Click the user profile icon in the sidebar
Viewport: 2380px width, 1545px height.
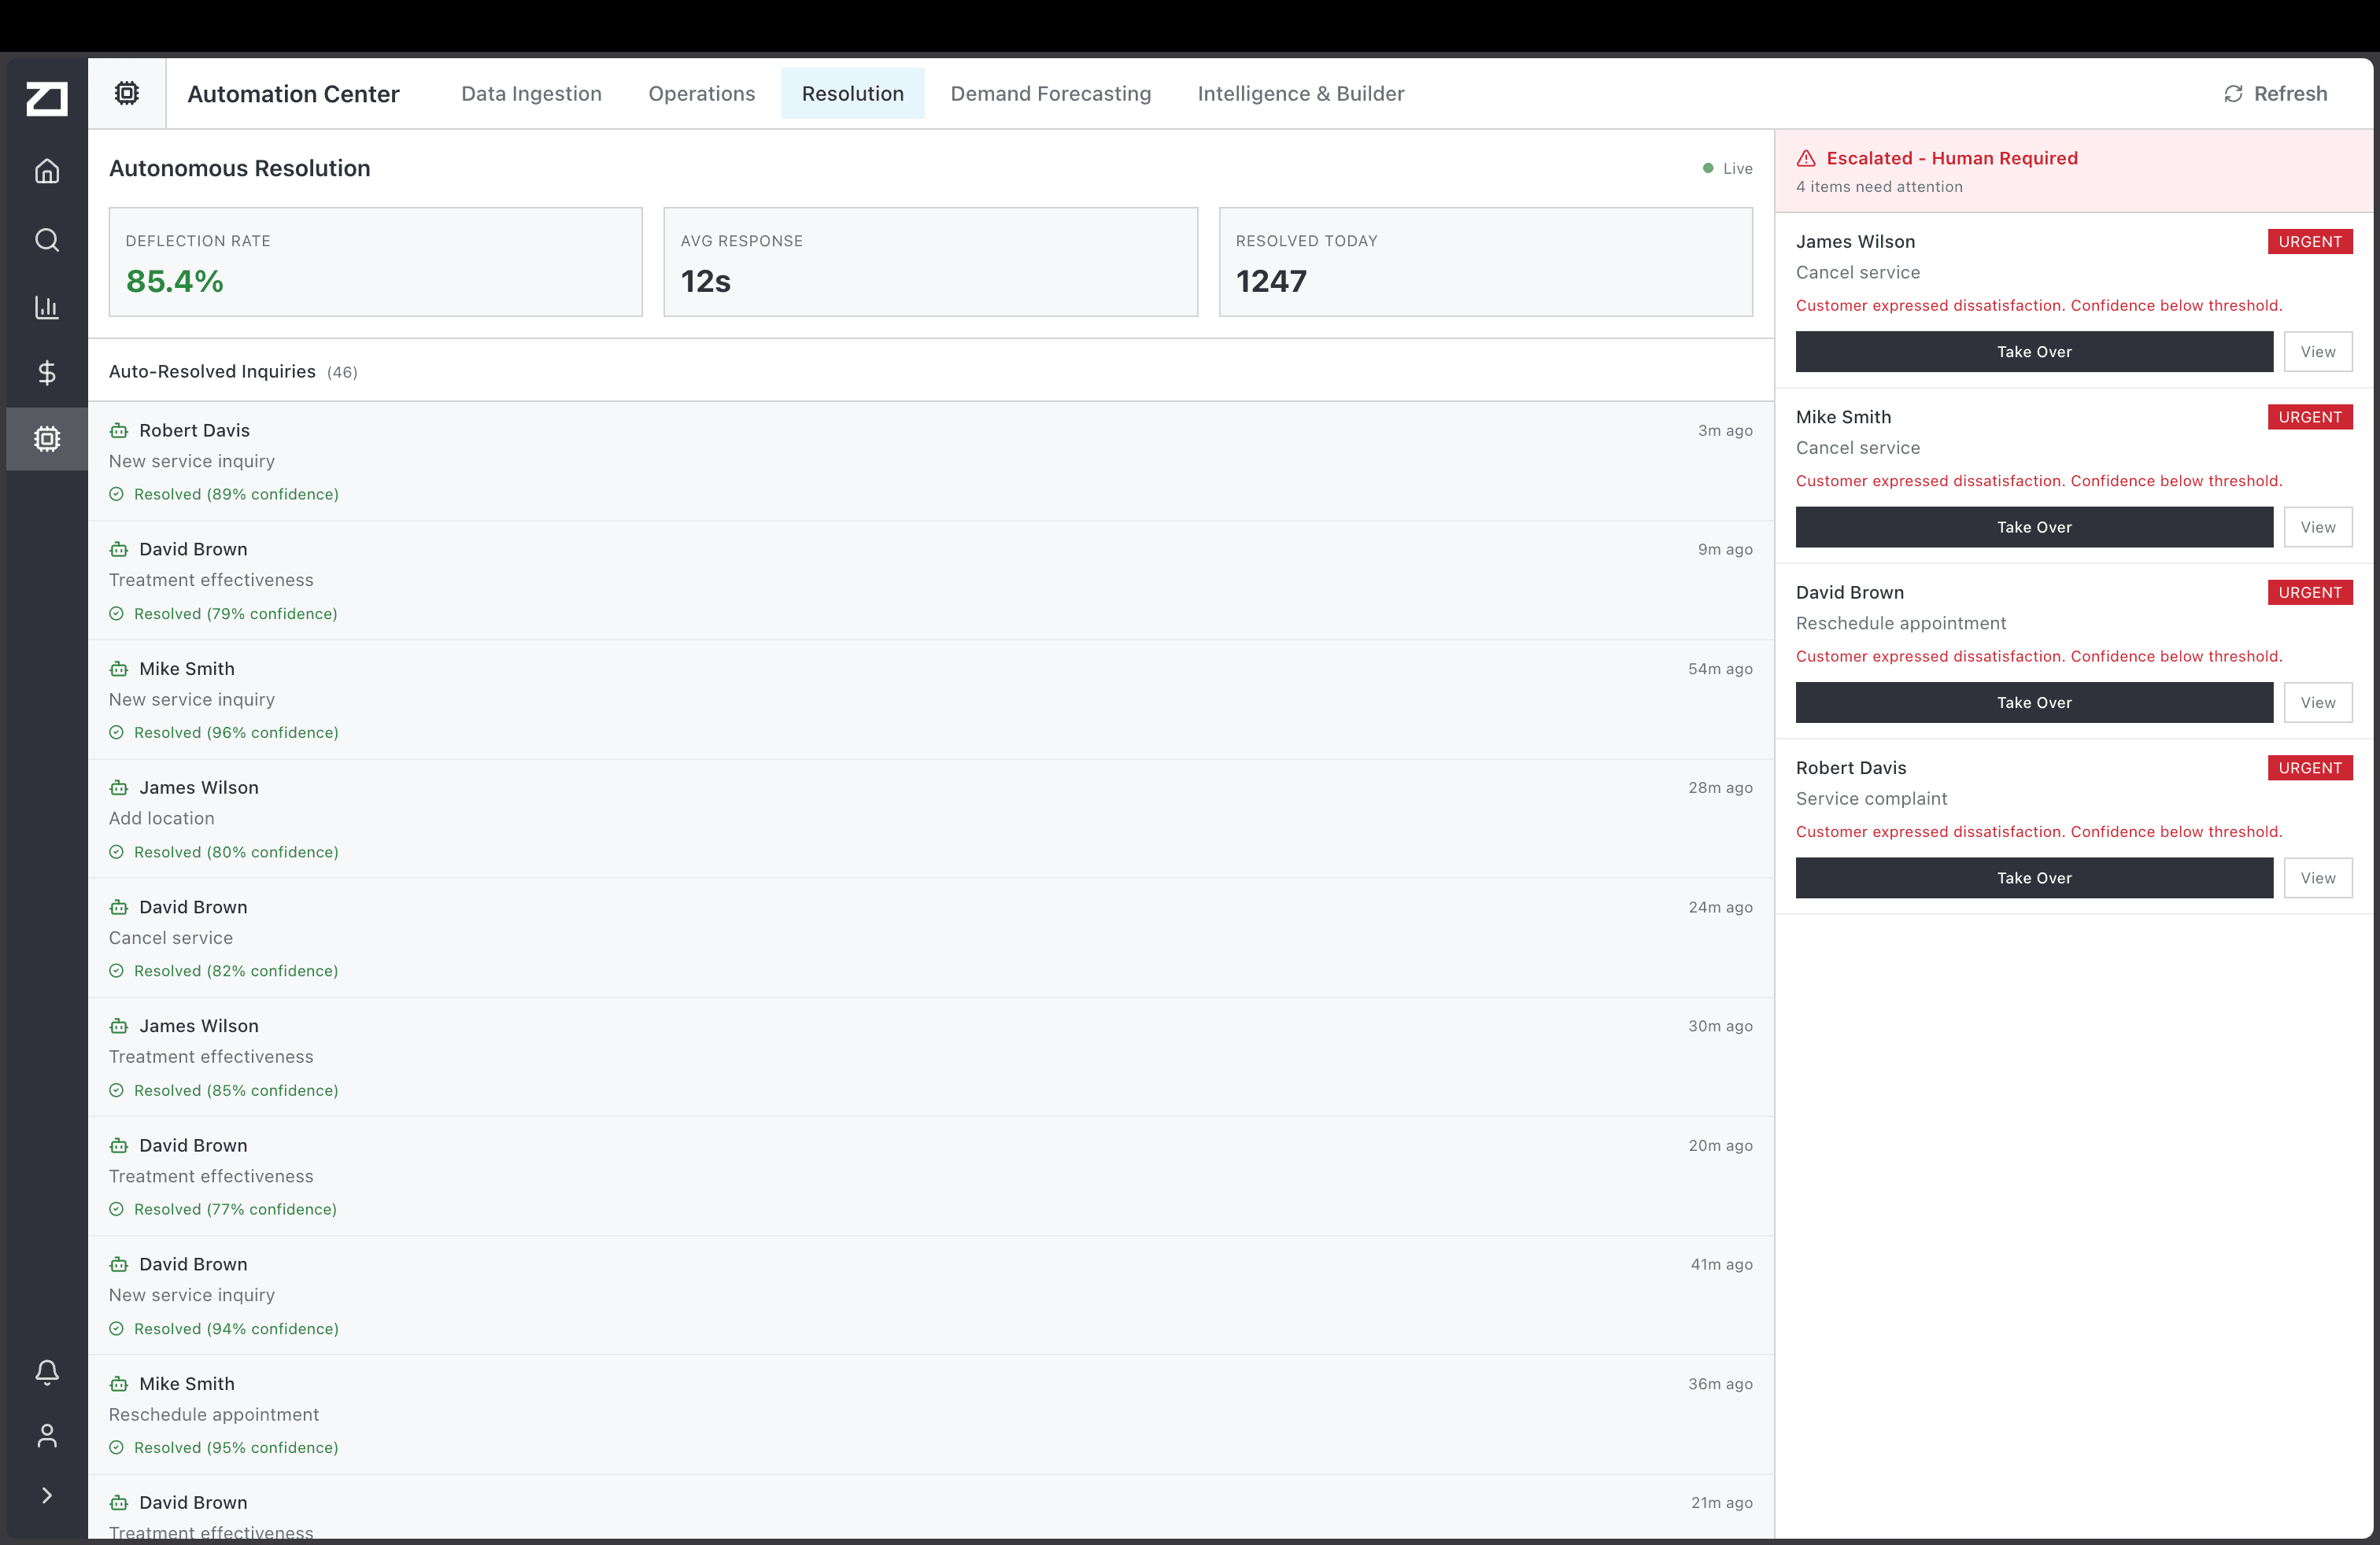pyautogui.click(x=46, y=1436)
